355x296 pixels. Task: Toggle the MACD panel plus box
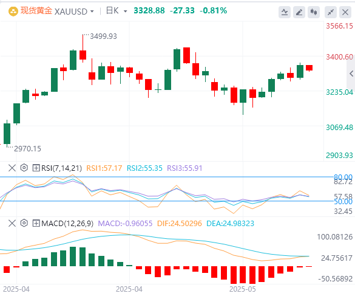pos(36,224)
